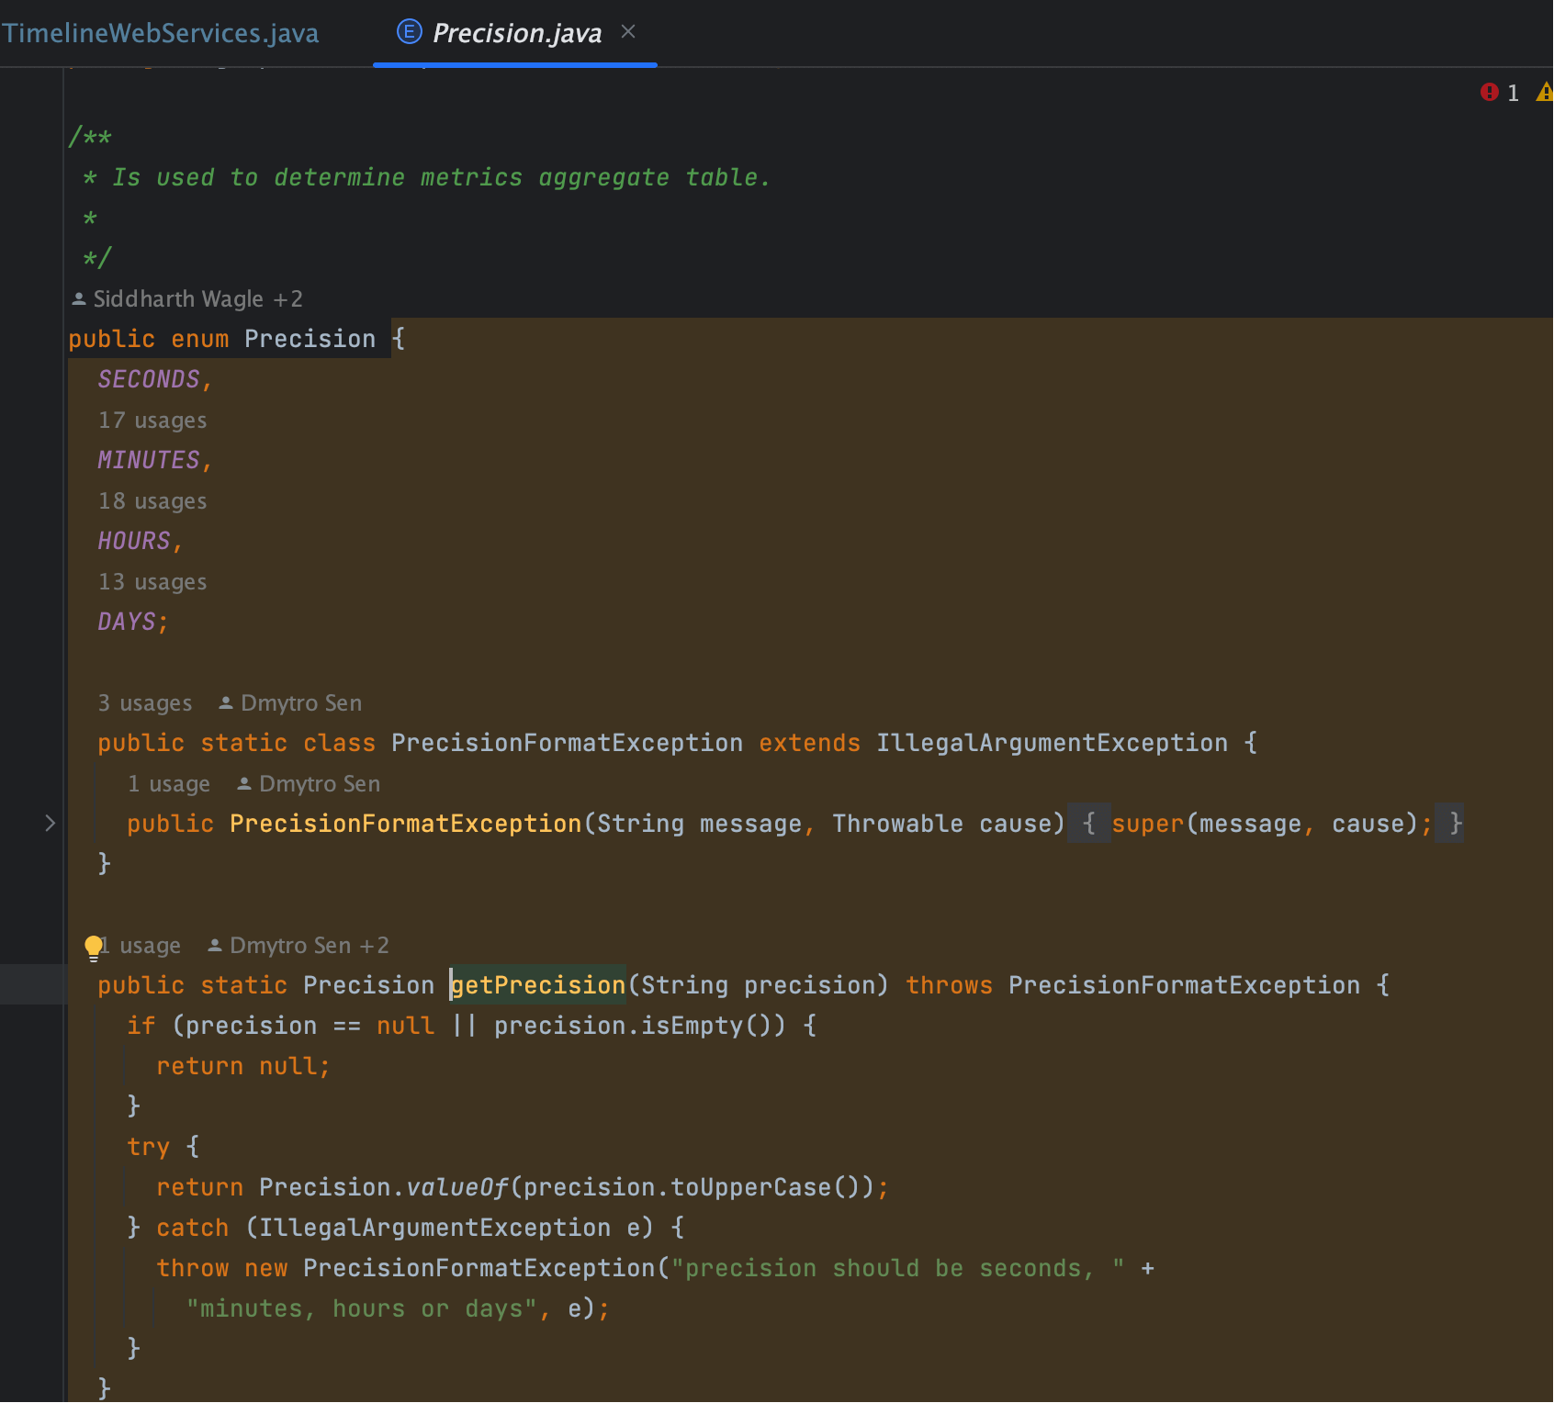This screenshot has width=1554, height=1403.
Task: Click the "precision should be seconds, " string
Action: 898,1268
